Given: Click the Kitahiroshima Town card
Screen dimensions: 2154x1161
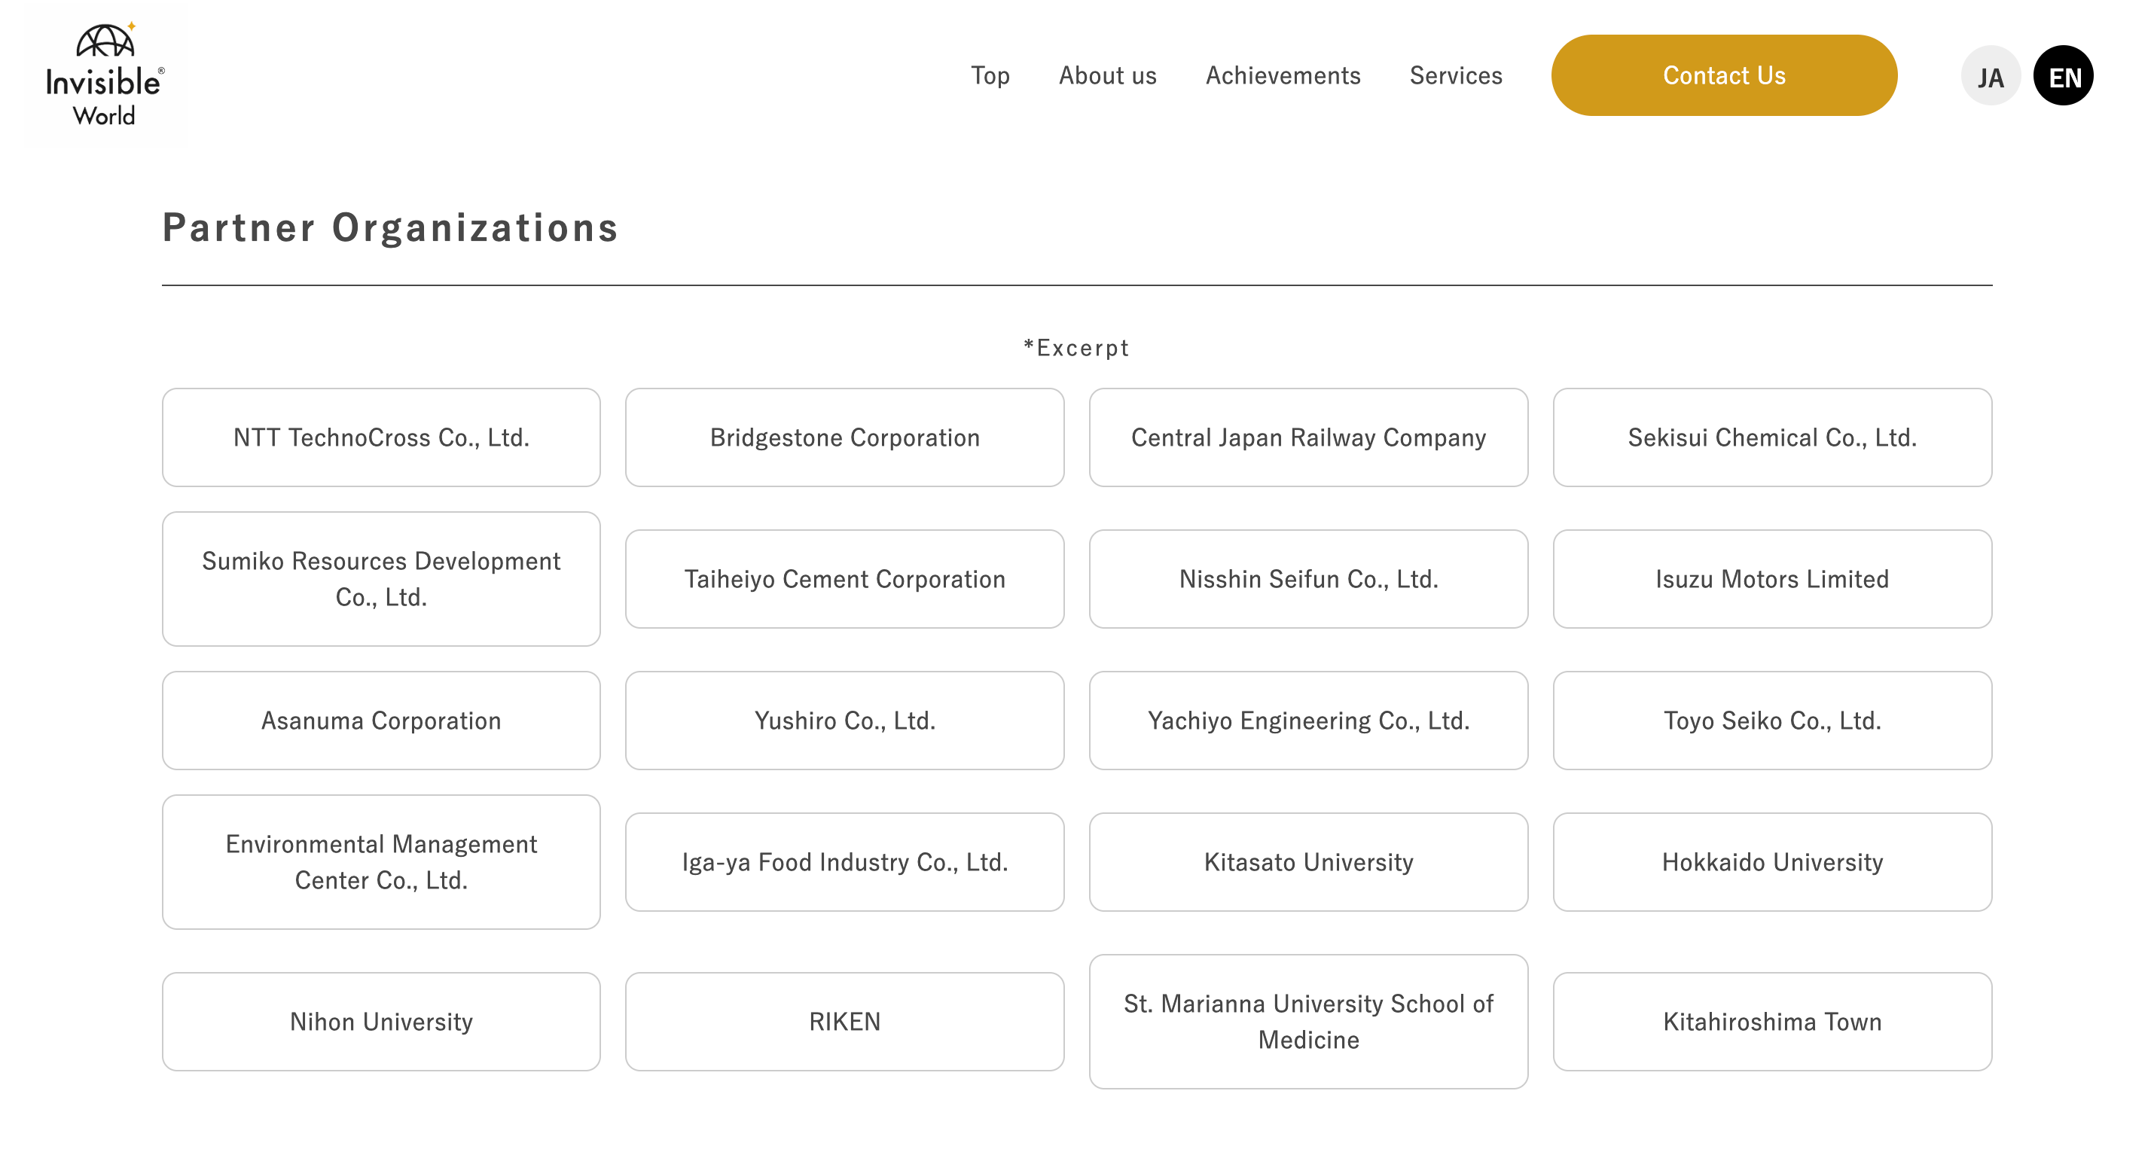Looking at the screenshot, I should [1773, 1020].
